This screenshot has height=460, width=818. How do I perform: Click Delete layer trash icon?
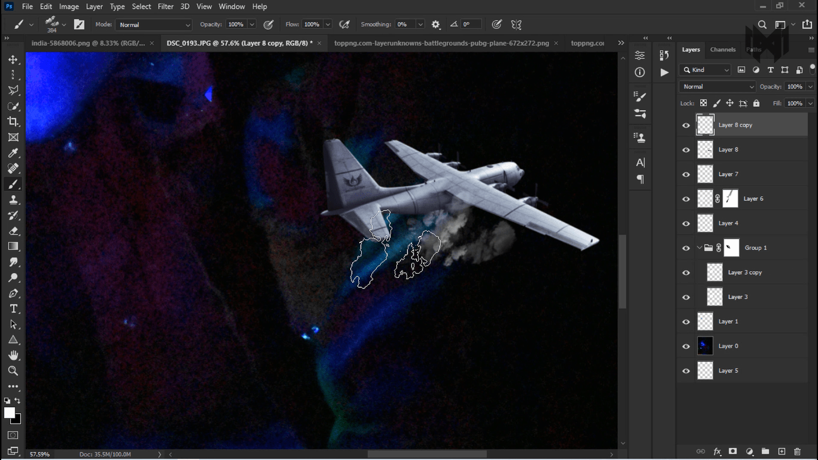click(797, 452)
